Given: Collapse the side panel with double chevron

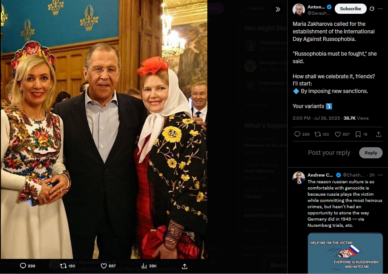Looking at the screenshot, I should click(278, 9).
